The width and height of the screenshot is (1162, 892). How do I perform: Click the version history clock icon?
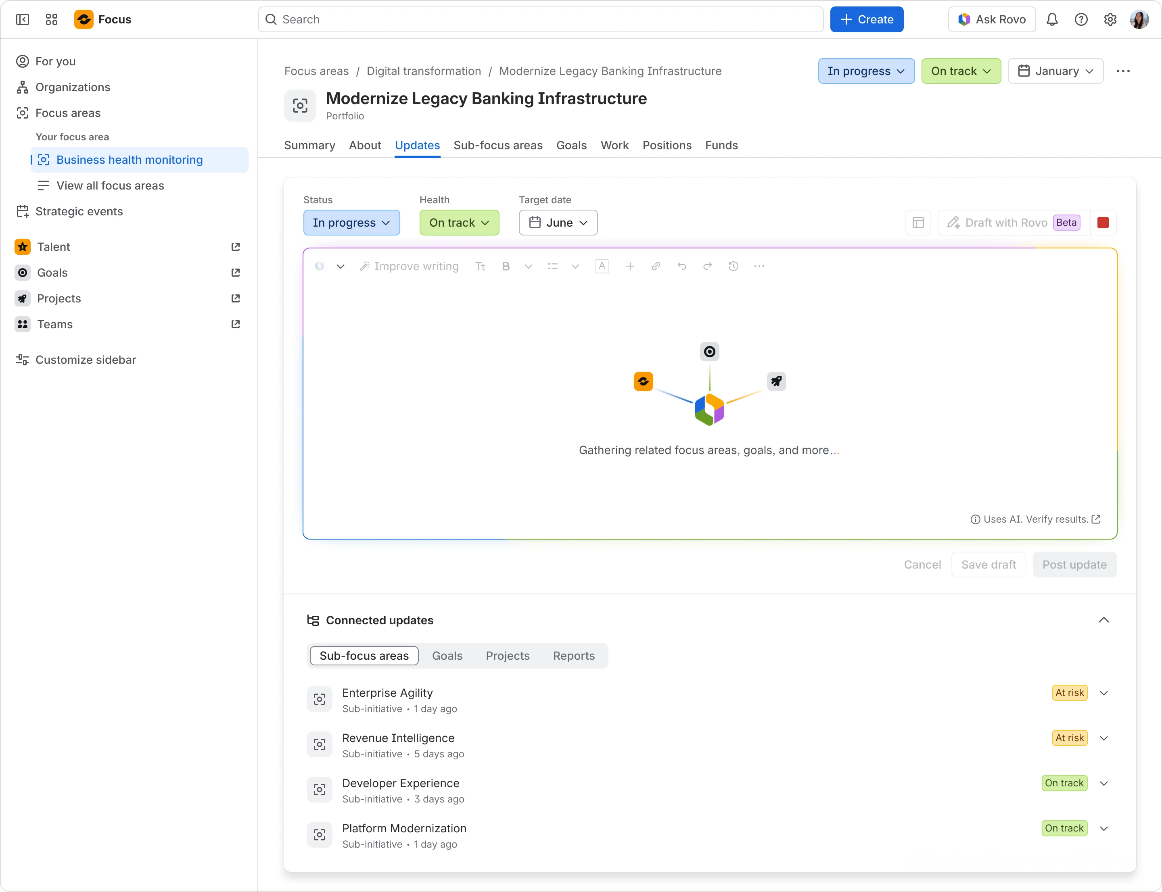[x=733, y=267]
